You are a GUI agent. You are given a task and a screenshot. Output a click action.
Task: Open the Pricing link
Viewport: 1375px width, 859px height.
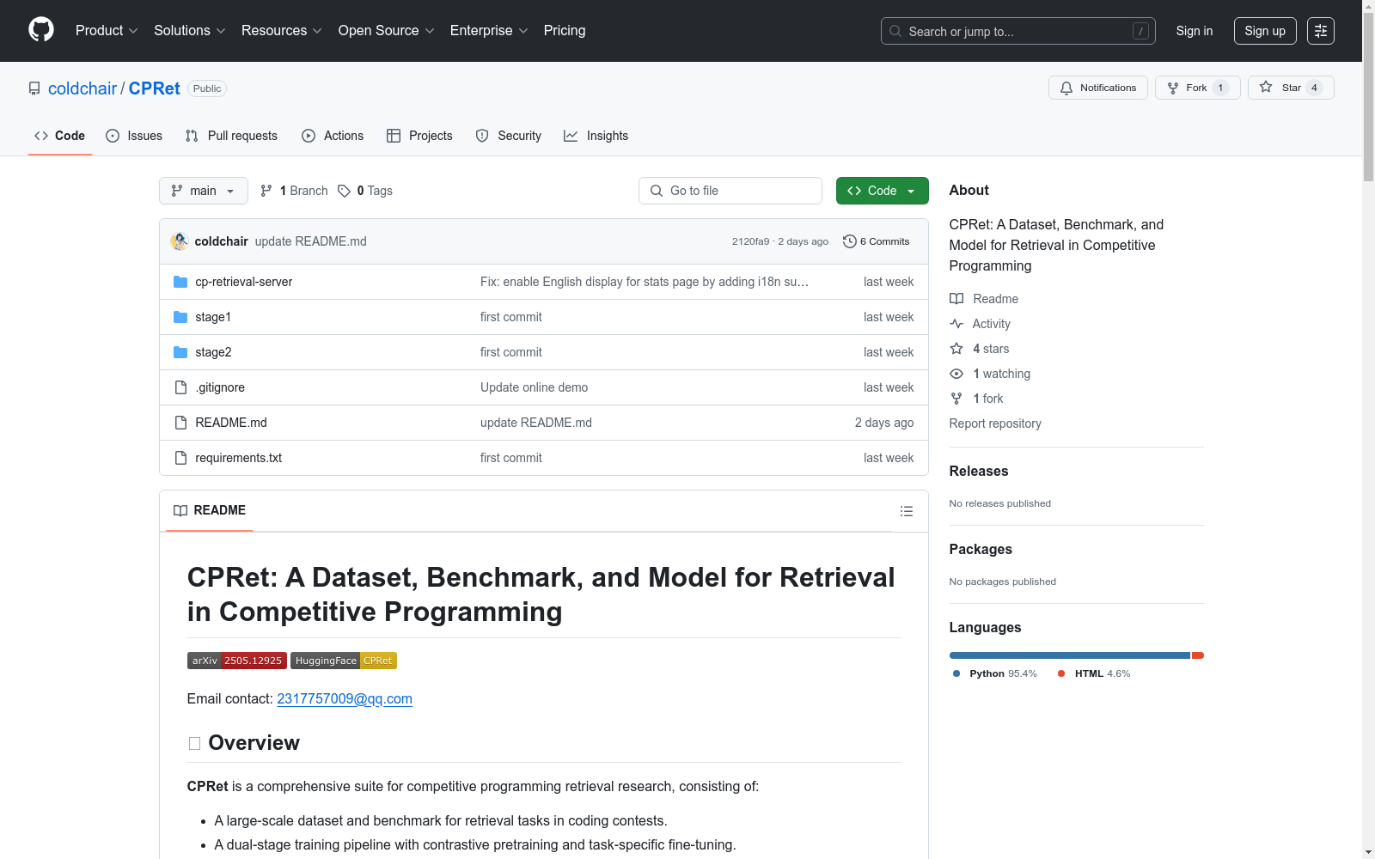[x=565, y=30]
